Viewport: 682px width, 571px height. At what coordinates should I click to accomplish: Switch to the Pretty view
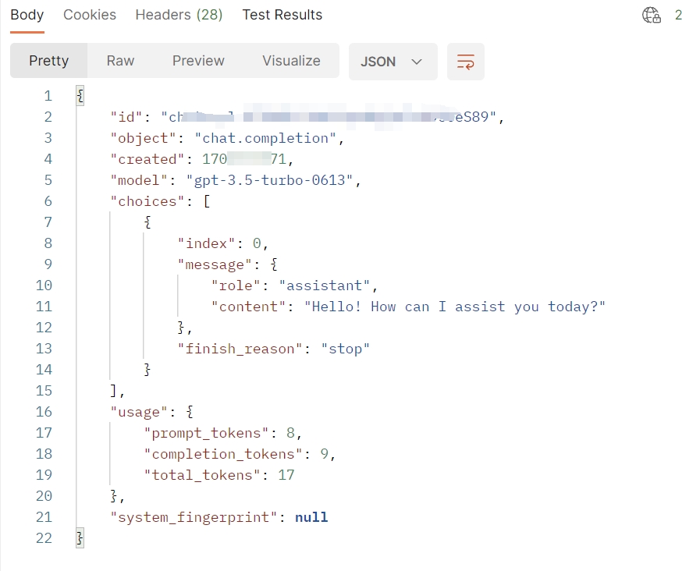tap(48, 61)
